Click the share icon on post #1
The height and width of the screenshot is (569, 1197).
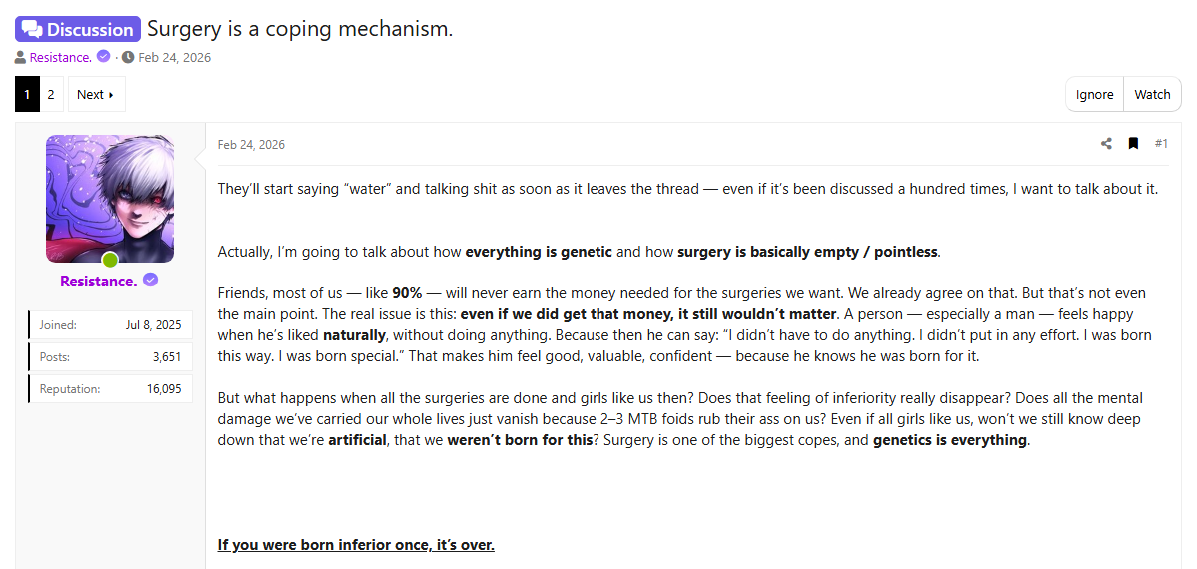pos(1106,144)
